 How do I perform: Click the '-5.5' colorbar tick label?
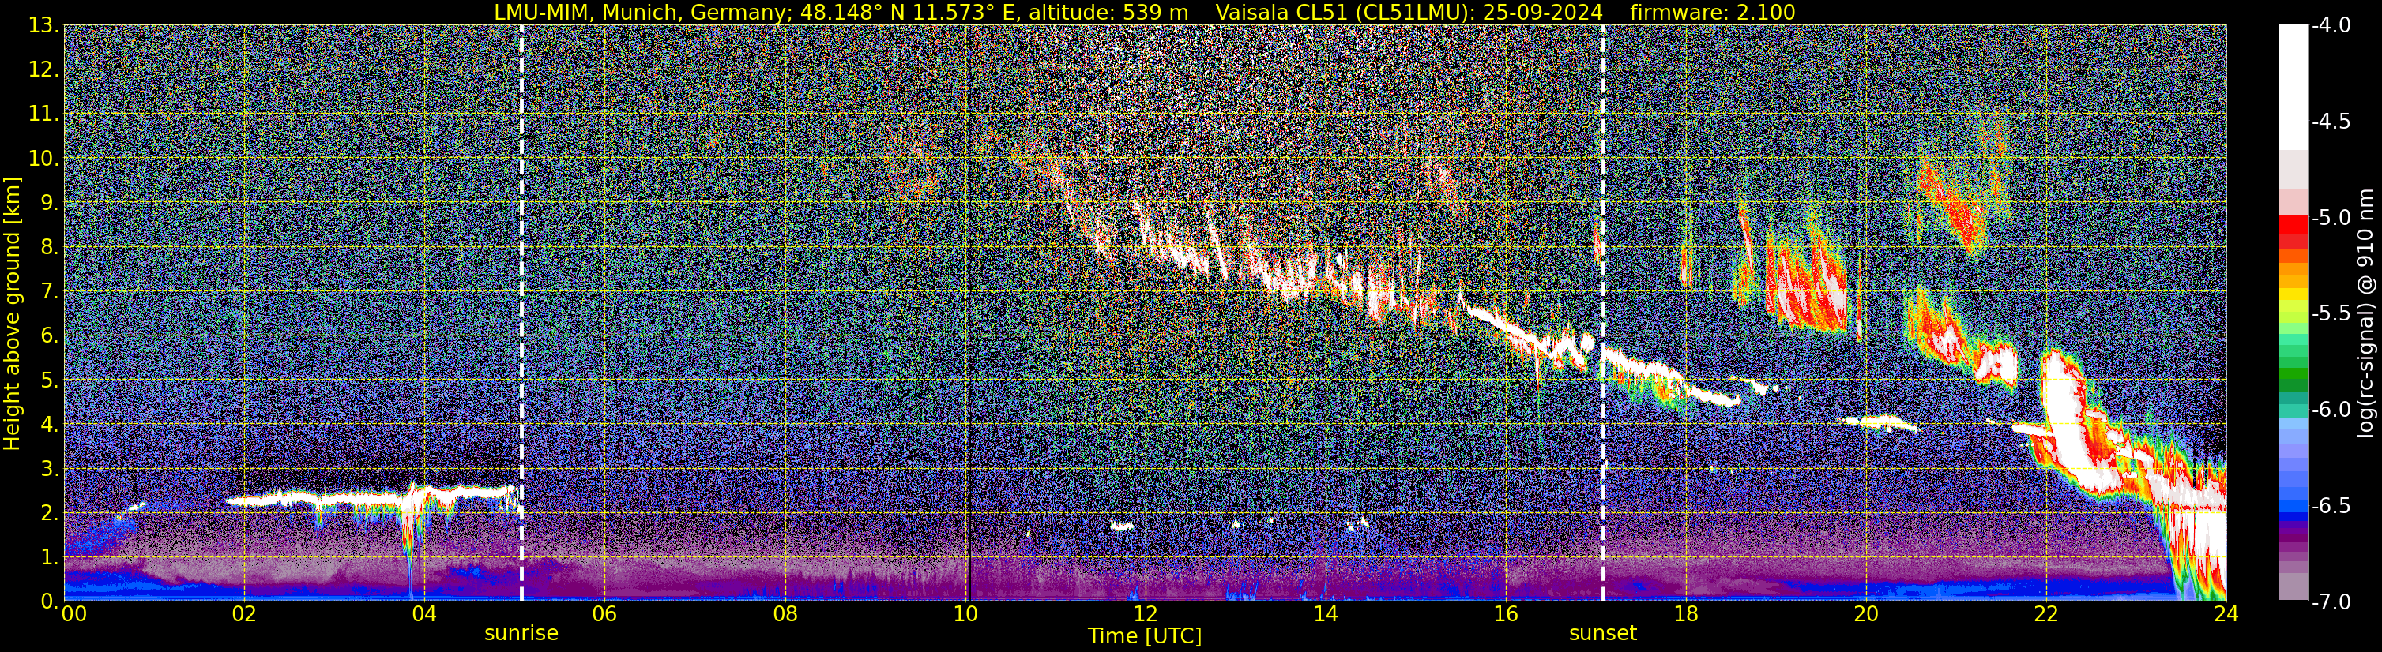[2331, 314]
